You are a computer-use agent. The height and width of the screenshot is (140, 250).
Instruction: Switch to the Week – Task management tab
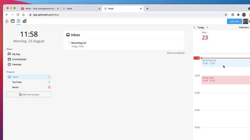[40, 9]
